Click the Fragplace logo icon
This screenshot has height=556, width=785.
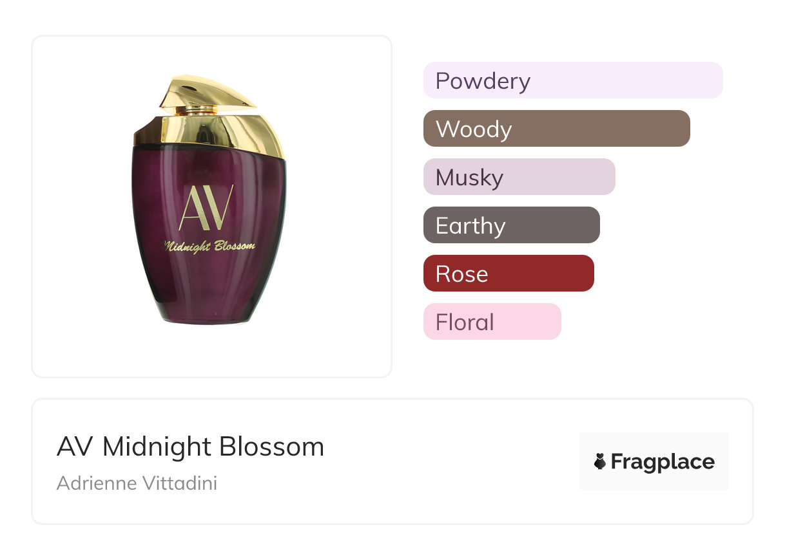[x=600, y=461]
